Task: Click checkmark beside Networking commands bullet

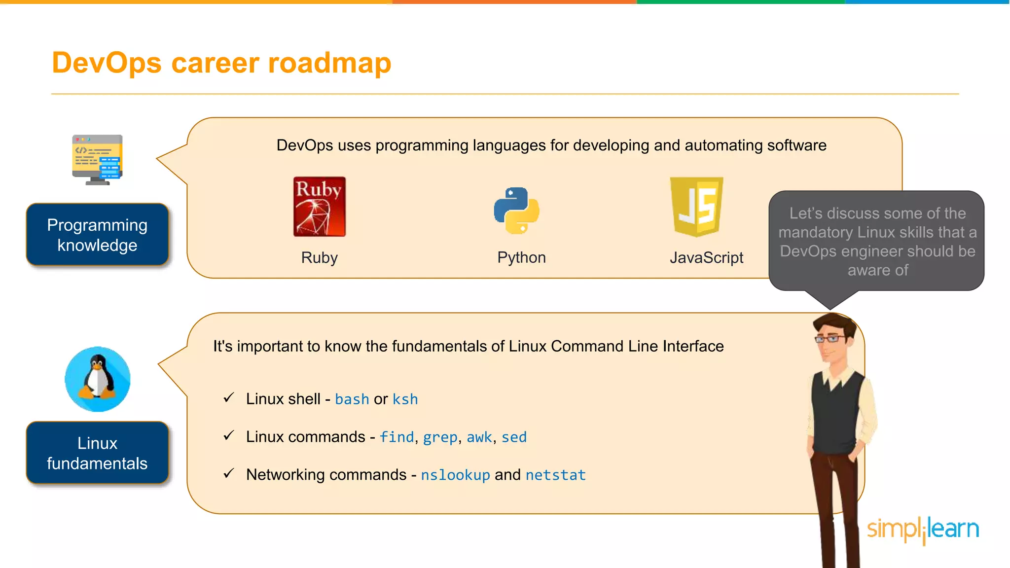Action: coord(228,474)
